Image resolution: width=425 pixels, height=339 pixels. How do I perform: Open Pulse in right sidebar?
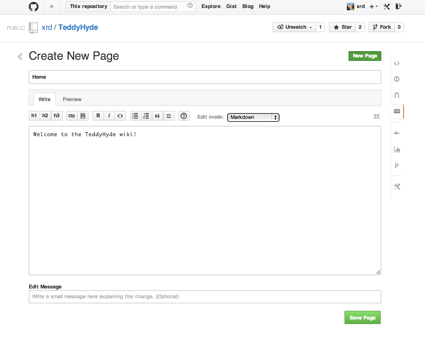click(x=397, y=133)
